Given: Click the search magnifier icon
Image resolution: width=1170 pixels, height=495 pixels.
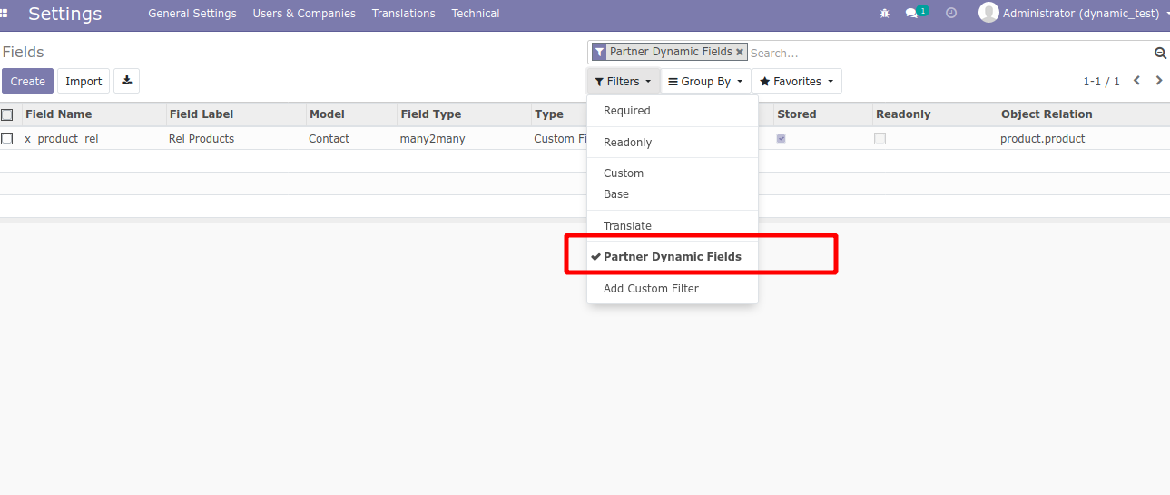Looking at the screenshot, I should (x=1159, y=53).
